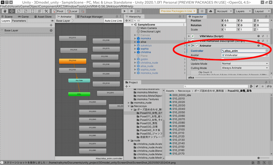This screenshot has height=165, width=273.
Task: Switch to the Game tab
Action: point(23,16)
